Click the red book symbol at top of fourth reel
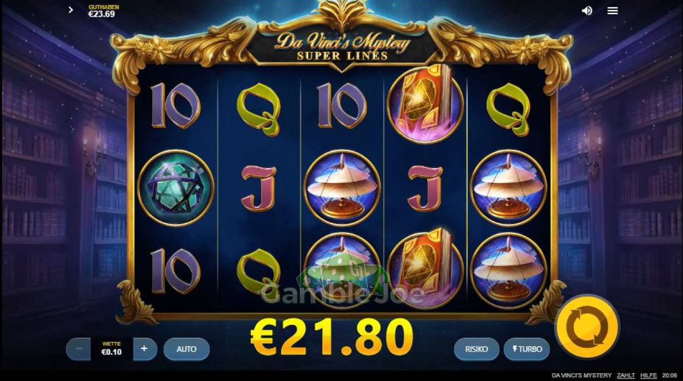This screenshot has width=683, height=381. 425,105
